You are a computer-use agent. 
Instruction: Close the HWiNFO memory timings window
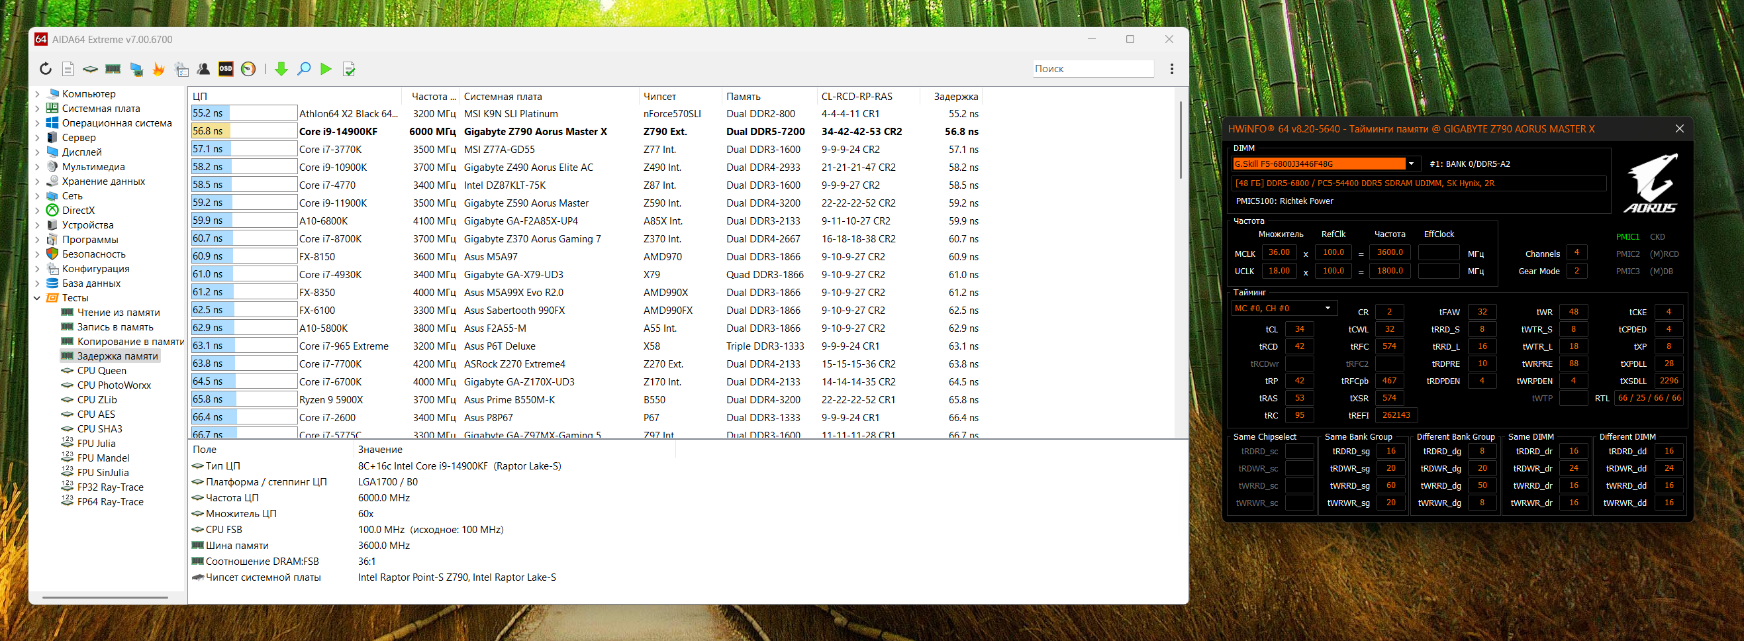click(x=1679, y=128)
